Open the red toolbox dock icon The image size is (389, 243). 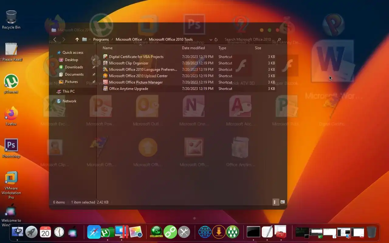tap(281, 232)
